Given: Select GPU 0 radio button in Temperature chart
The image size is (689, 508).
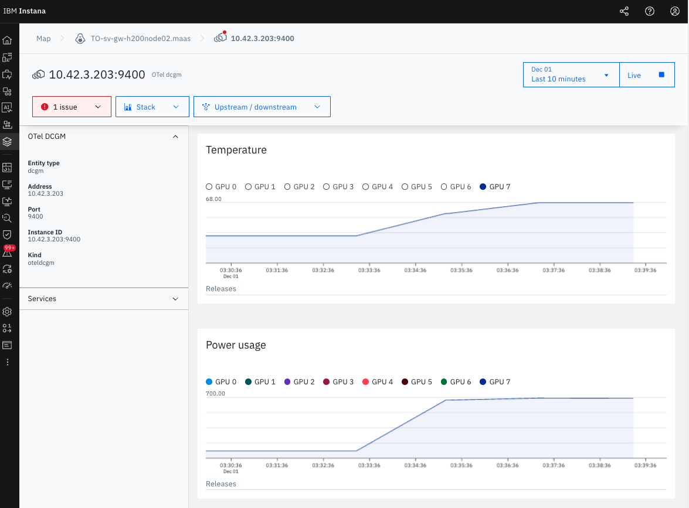Looking at the screenshot, I should point(209,186).
